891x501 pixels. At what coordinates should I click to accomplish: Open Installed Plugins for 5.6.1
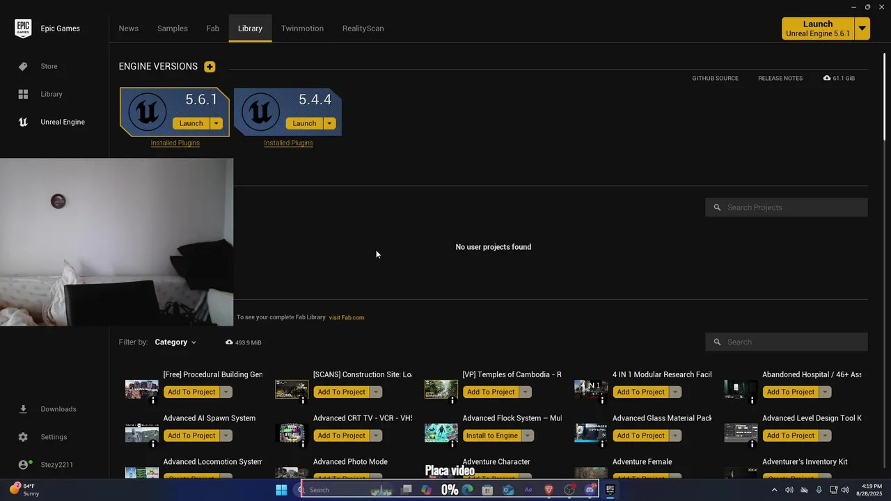click(x=175, y=143)
